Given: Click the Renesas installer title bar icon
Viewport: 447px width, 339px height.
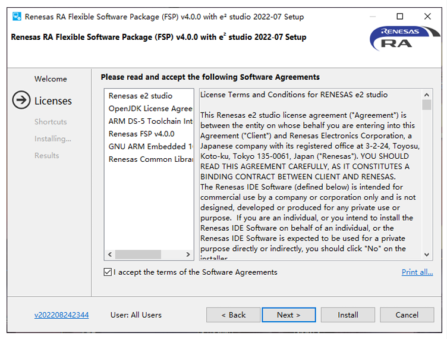Looking at the screenshot, I should [x=17, y=16].
